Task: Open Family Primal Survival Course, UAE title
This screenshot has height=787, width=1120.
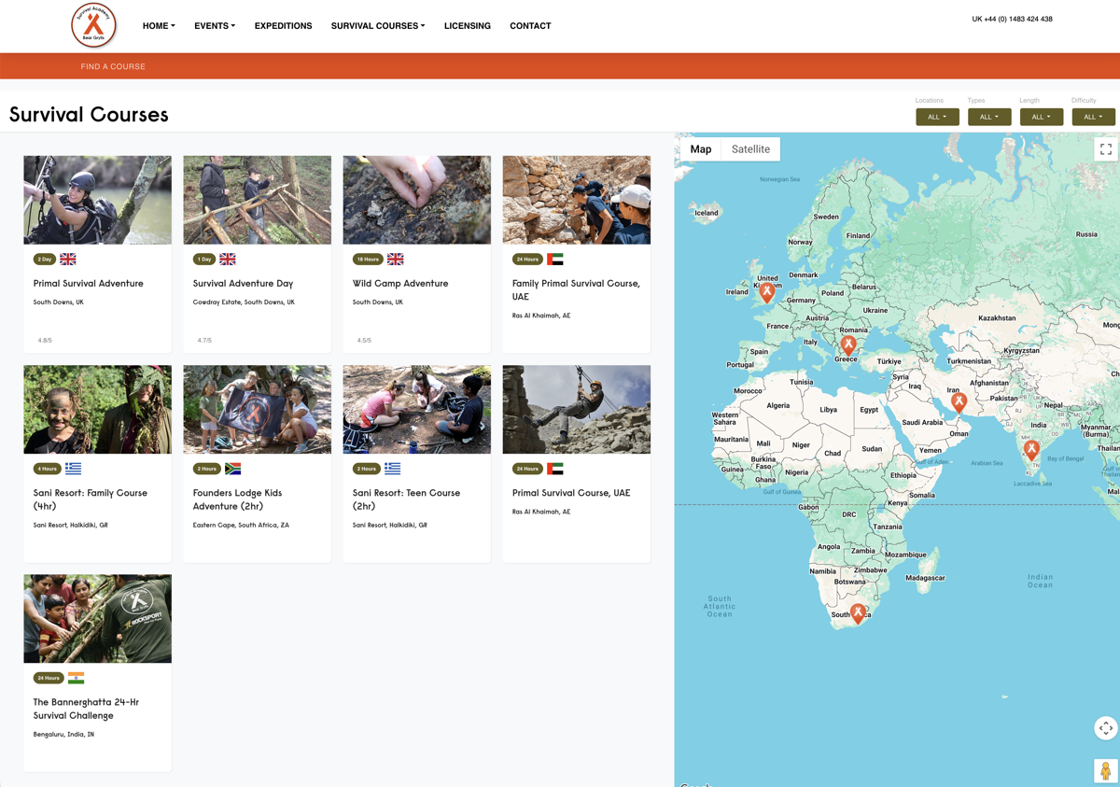Action: click(576, 289)
